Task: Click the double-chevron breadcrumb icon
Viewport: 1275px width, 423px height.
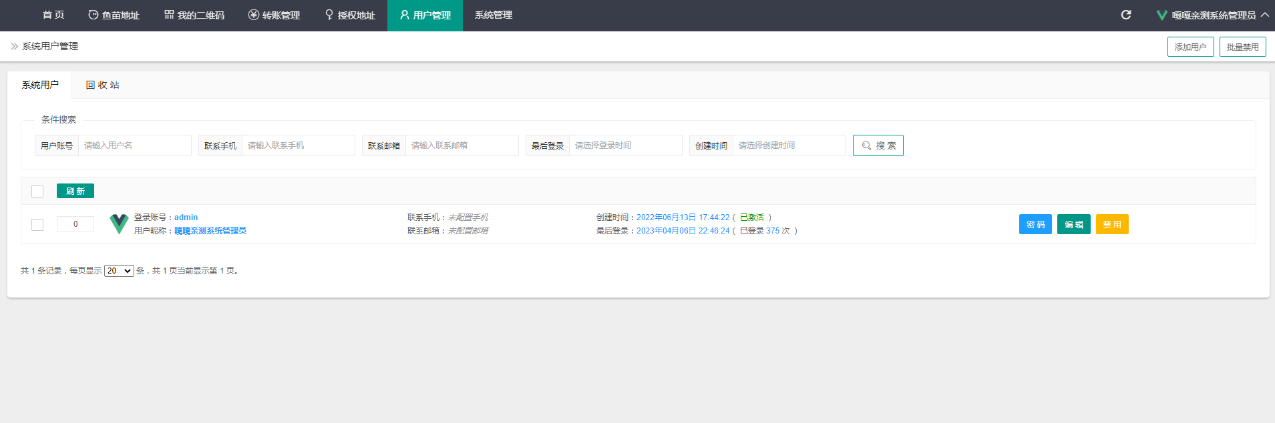Action: (x=14, y=46)
